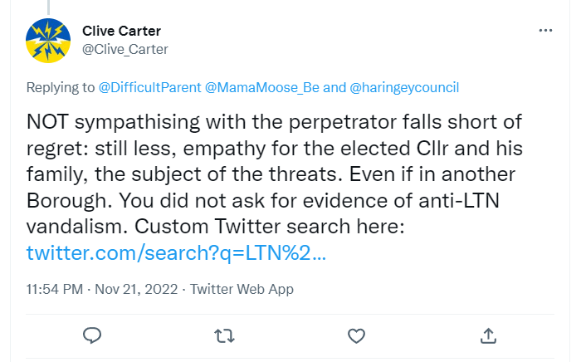Select the tweet body text paragraph
This screenshot has height=362, width=581.
click(275, 187)
